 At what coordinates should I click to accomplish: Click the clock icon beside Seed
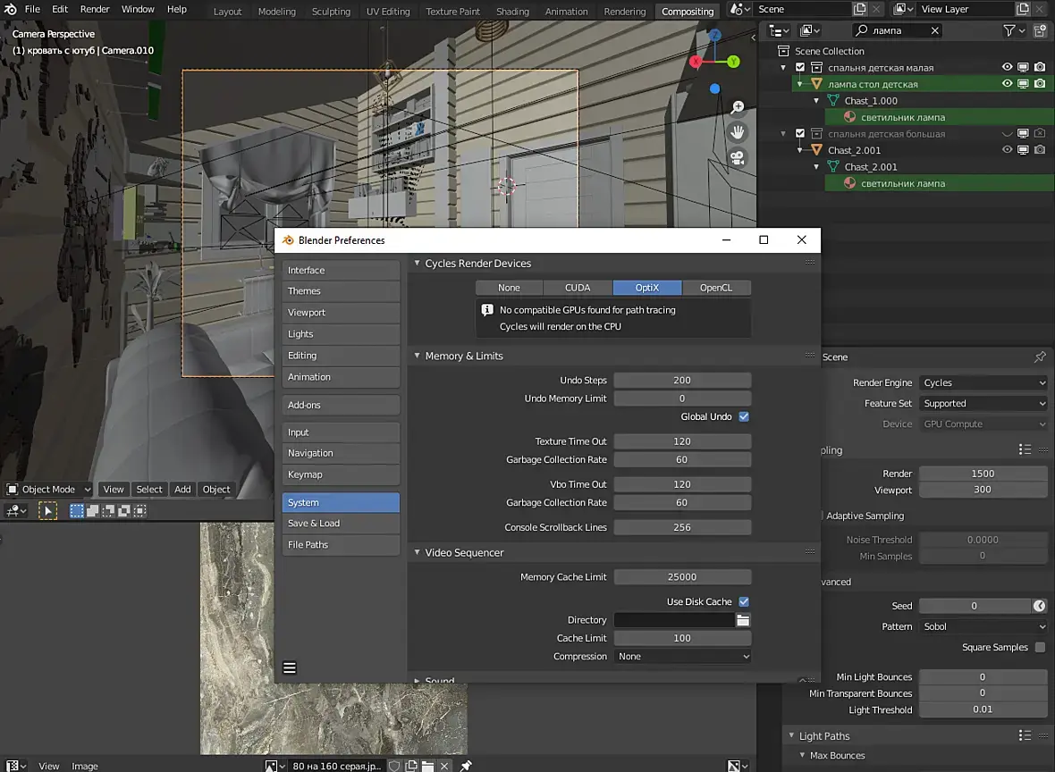tap(1039, 606)
